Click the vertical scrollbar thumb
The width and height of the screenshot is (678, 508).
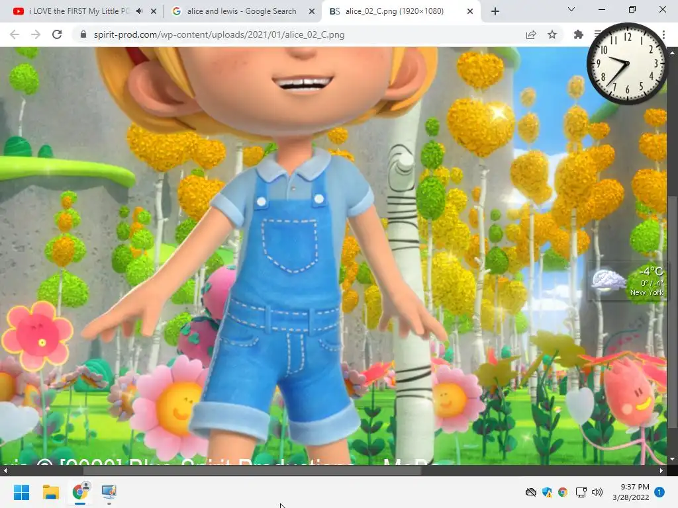pyautogui.click(x=673, y=312)
